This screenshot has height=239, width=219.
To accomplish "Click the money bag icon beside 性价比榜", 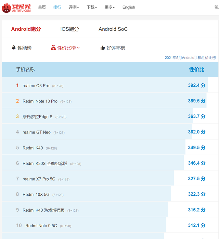I will [53, 48].
